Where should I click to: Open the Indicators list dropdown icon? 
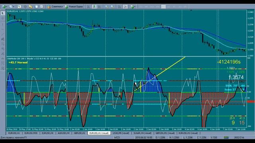(x=132, y=7)
